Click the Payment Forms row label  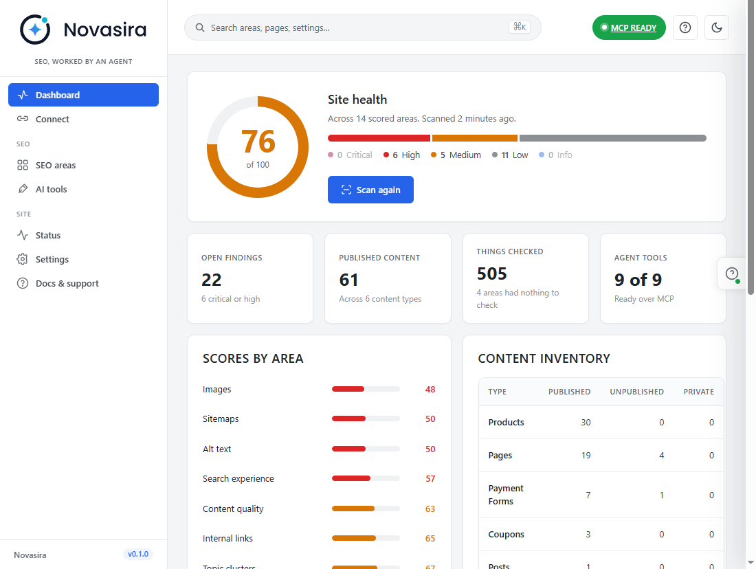506,495
